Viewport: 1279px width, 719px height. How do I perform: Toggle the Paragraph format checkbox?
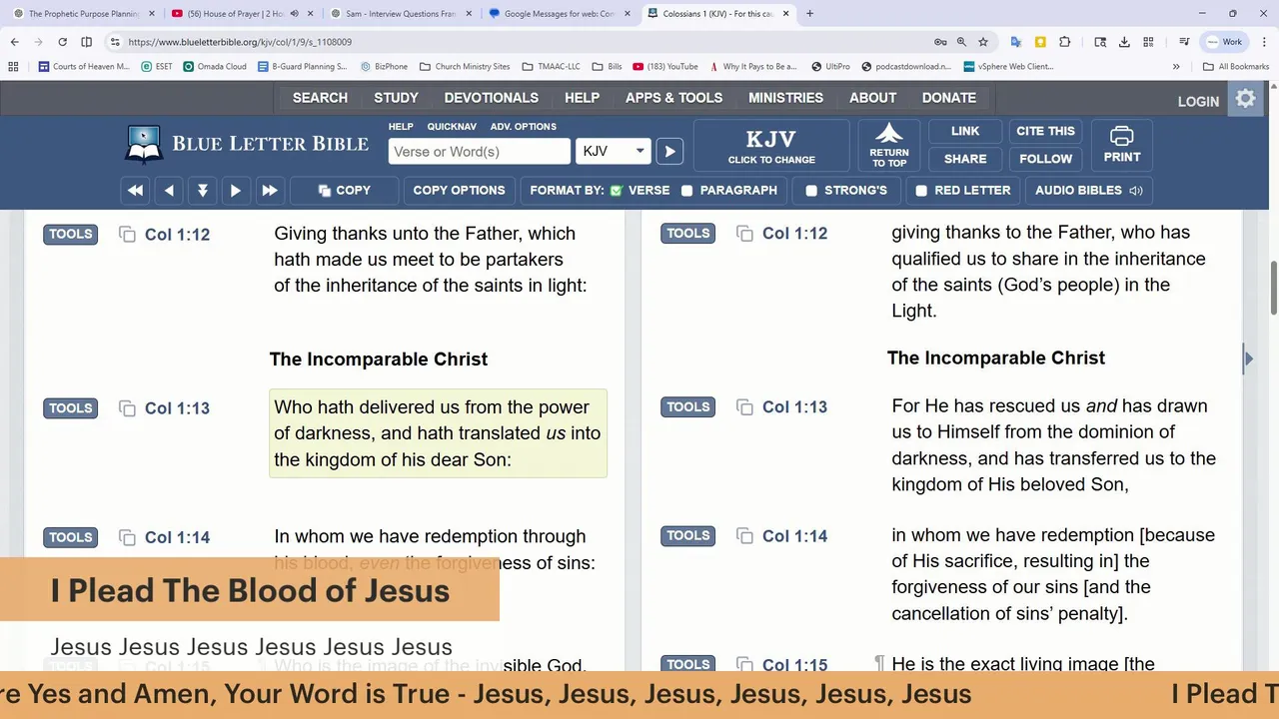(x=687, y=191)
